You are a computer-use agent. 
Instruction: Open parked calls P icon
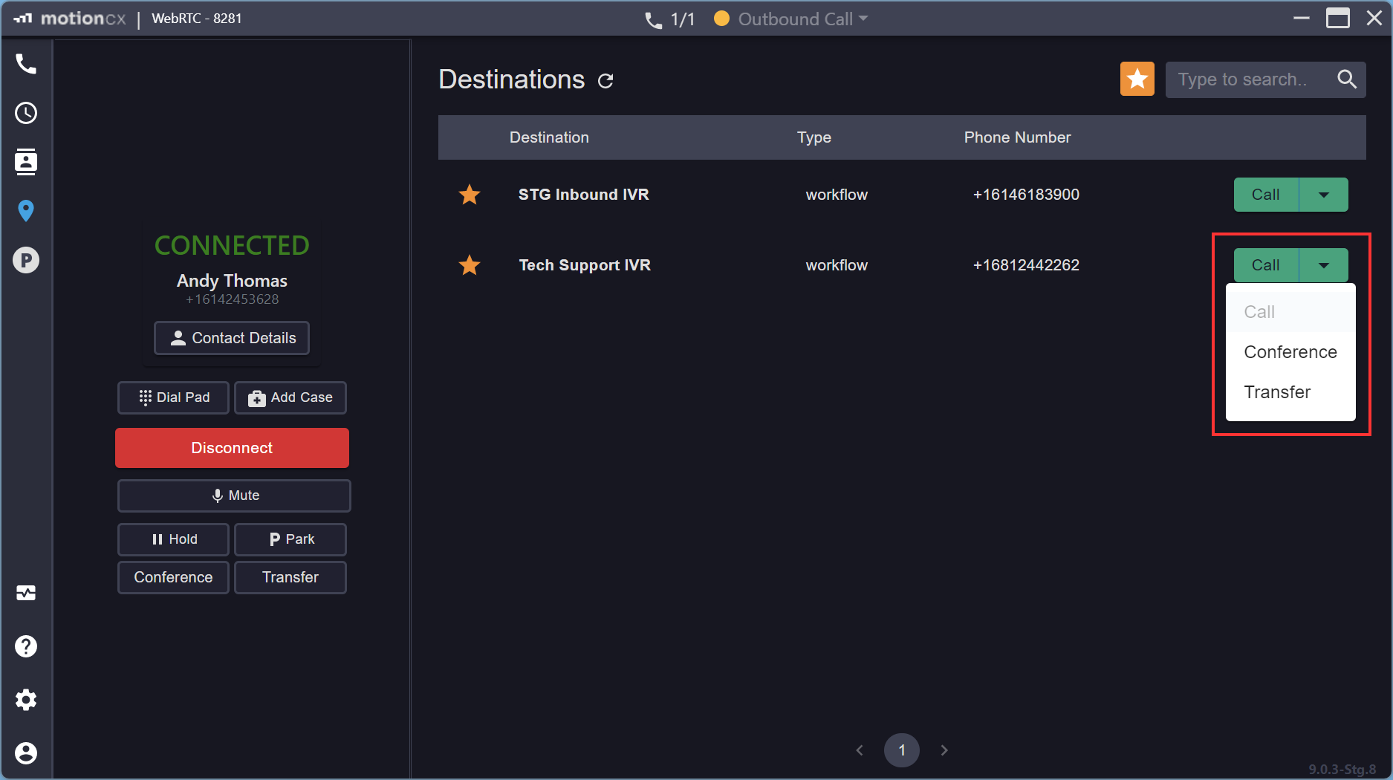click(26, 260)
